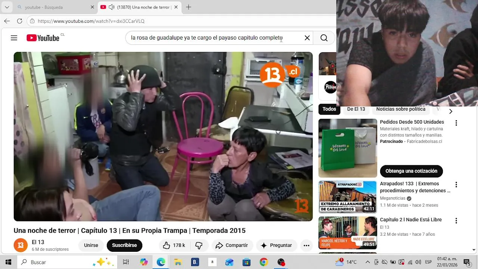This screenshot has width=478, height=269.
Task: Open the El 13 channel avatar
Action: 21,245
